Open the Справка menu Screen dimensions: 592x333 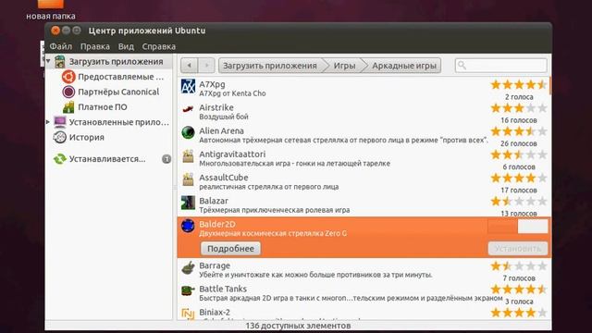coord(159,46)
